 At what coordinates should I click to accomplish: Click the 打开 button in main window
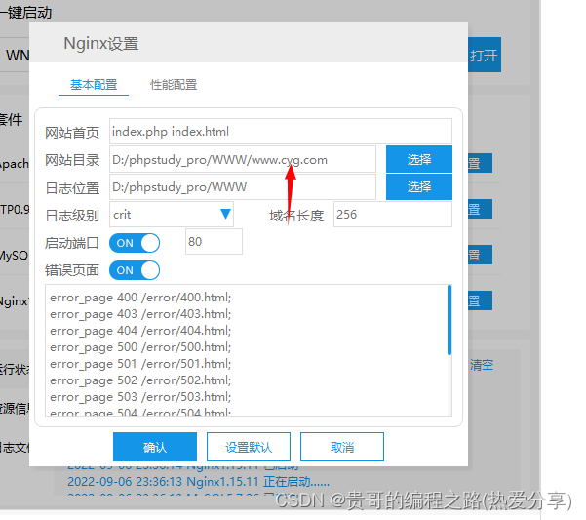[x=485, y=55]
